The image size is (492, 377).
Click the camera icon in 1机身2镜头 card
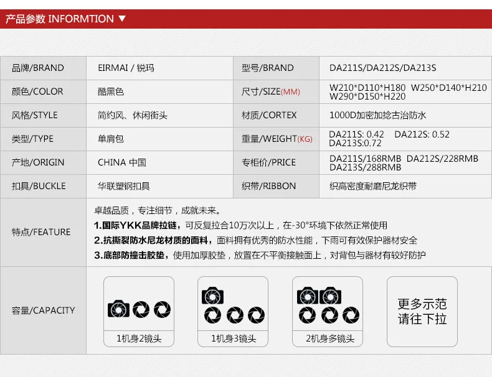(x=118, y=309)
